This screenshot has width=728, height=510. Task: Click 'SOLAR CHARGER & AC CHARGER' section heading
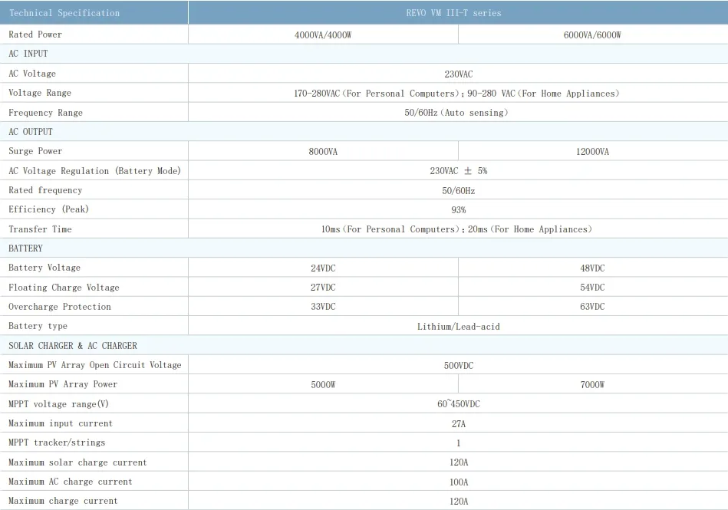[x=73, y=346]
